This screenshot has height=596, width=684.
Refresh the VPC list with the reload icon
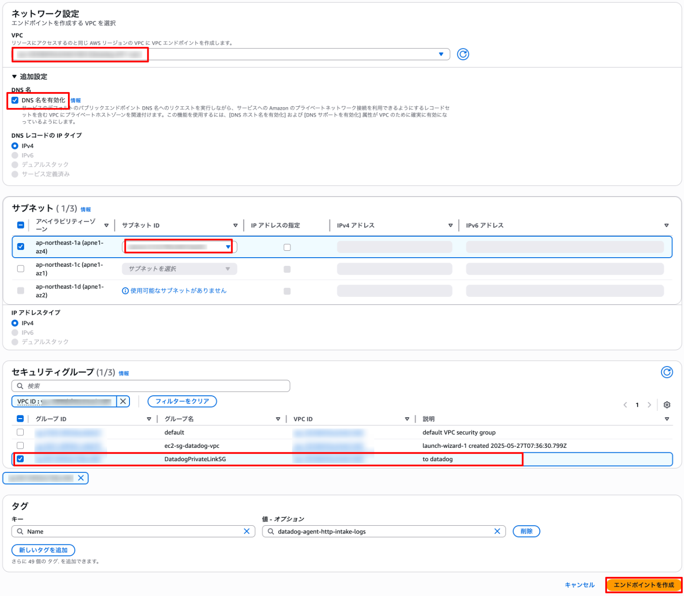463,54
